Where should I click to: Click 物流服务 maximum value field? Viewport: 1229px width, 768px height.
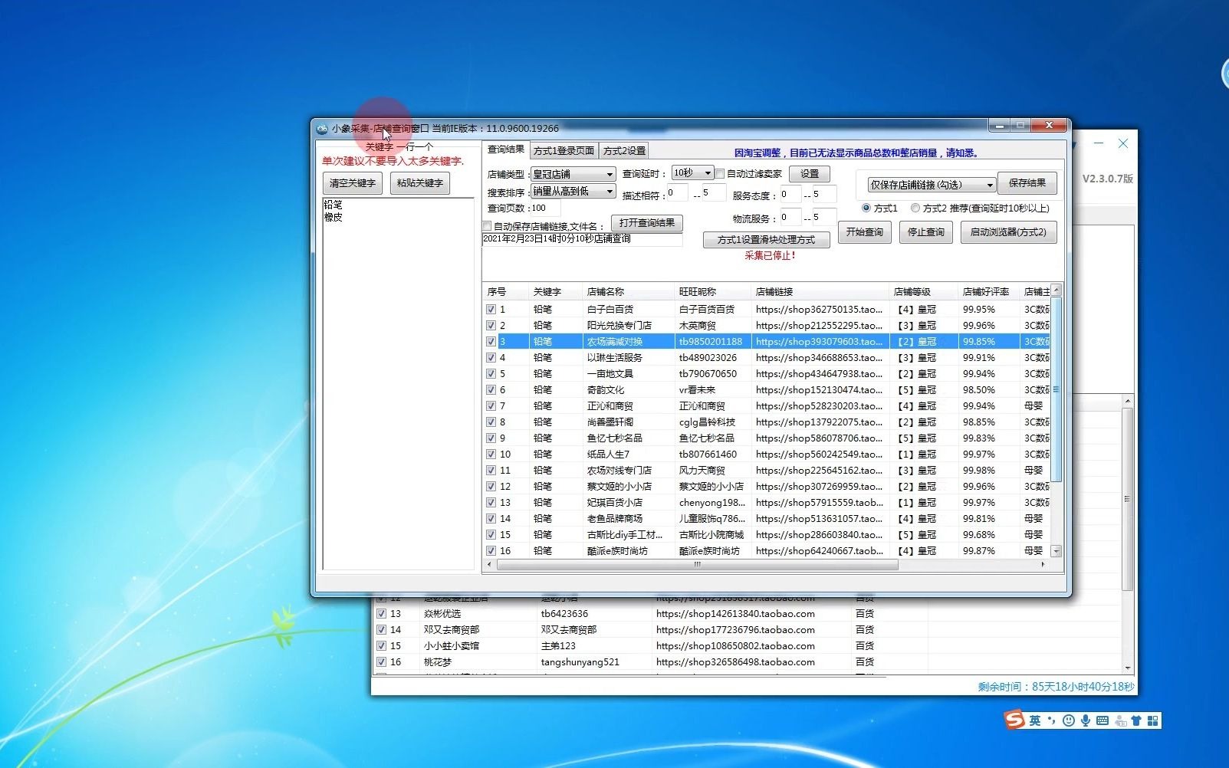(823, 218)
